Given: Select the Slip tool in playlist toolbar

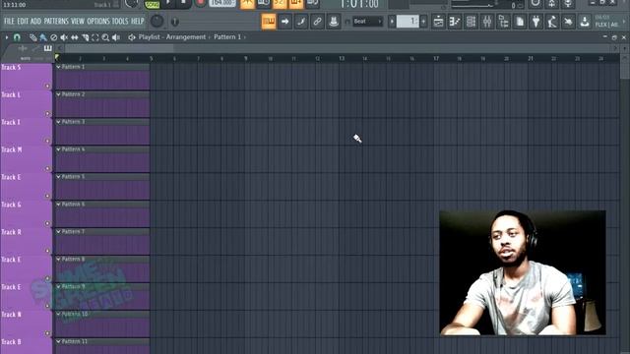Looking at the screenshot, I should pos(75,37).
